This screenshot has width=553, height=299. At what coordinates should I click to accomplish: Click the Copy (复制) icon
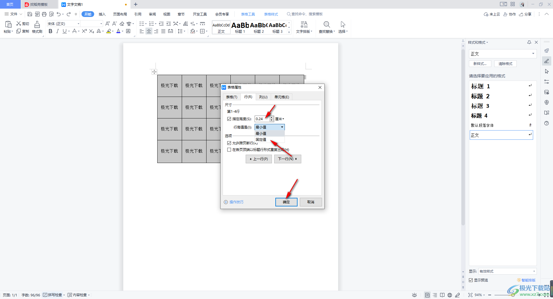[x=19, y=31]
